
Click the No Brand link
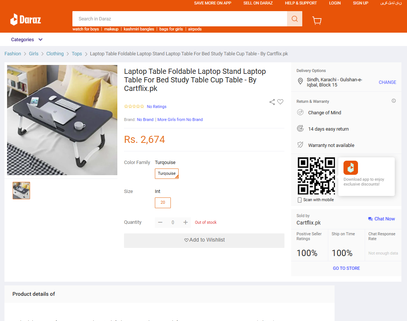coord(145,119)
